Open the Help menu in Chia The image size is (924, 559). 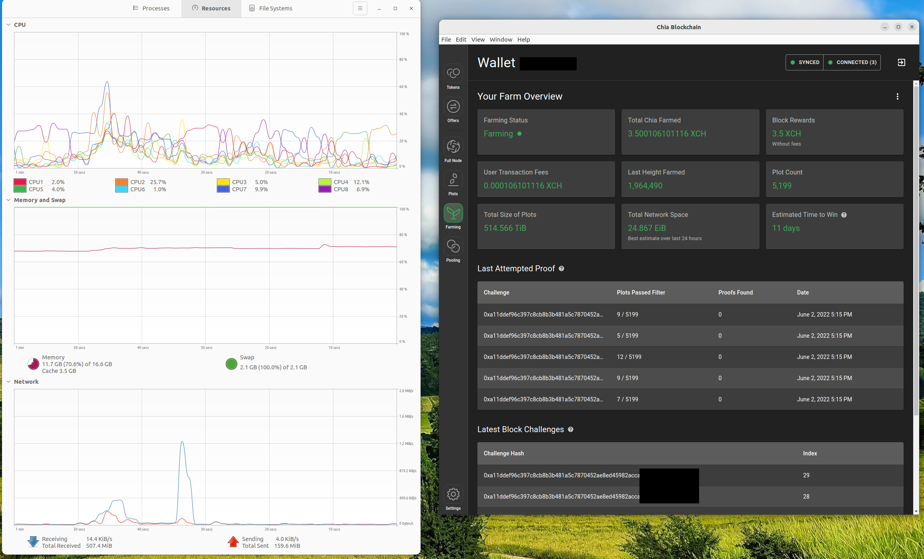click(523, 40)
